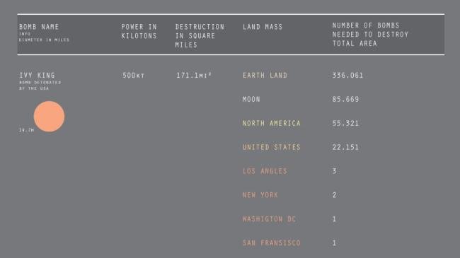Image resolution: width=460 pixels, height=258 pixels.
Task: Select the Washigton DC label
Action: (x=270, y=219)
